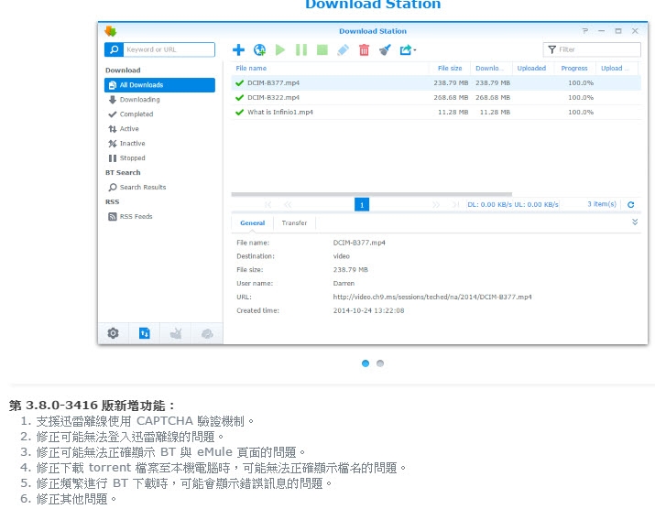Click the horizontal scrollbar under task list
This screenshot has height=509, width=655.
pyautogui.click(x=371, y=194)
